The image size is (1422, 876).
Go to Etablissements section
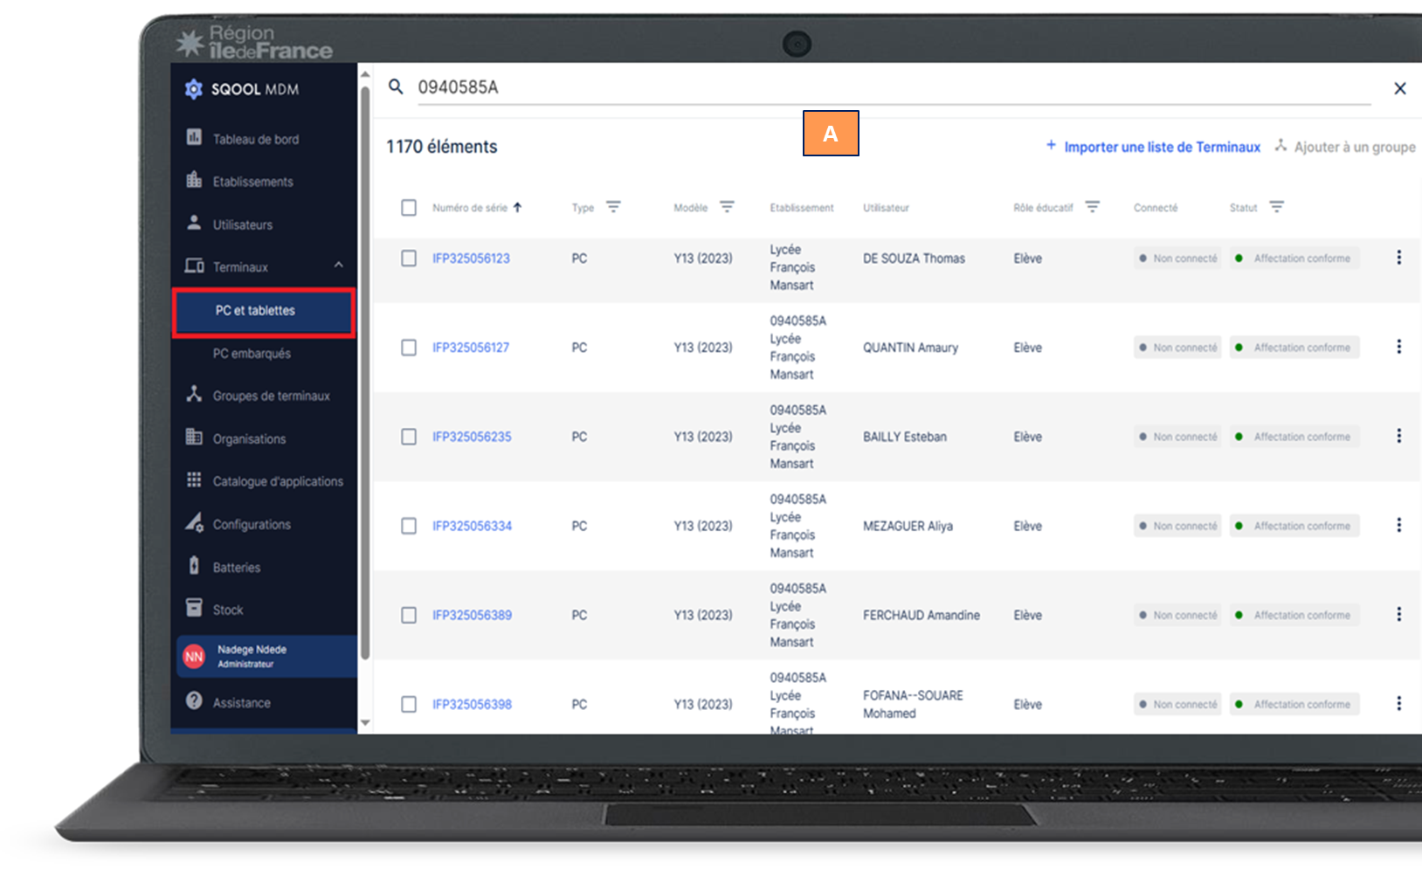tap(253, 182)
